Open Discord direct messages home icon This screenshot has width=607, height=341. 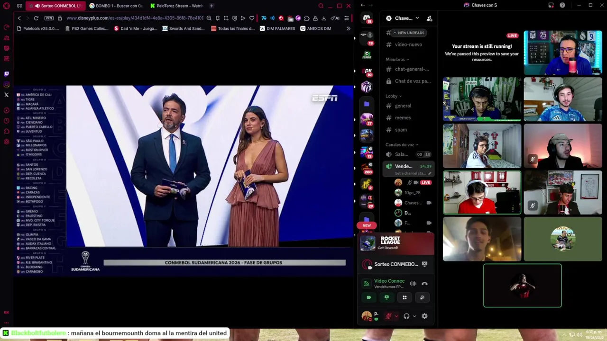point(367,18)
